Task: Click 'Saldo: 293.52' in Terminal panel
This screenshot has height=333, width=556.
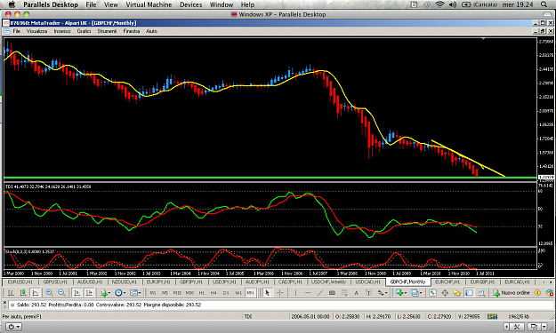Action: (30, 305)
